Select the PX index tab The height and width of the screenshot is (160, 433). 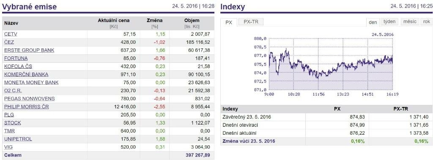tap(229, 22)
